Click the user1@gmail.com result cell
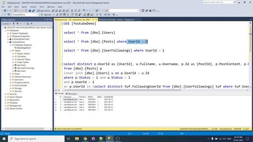The height and width of the screenshot is (142, 253). tap(70, 99)
